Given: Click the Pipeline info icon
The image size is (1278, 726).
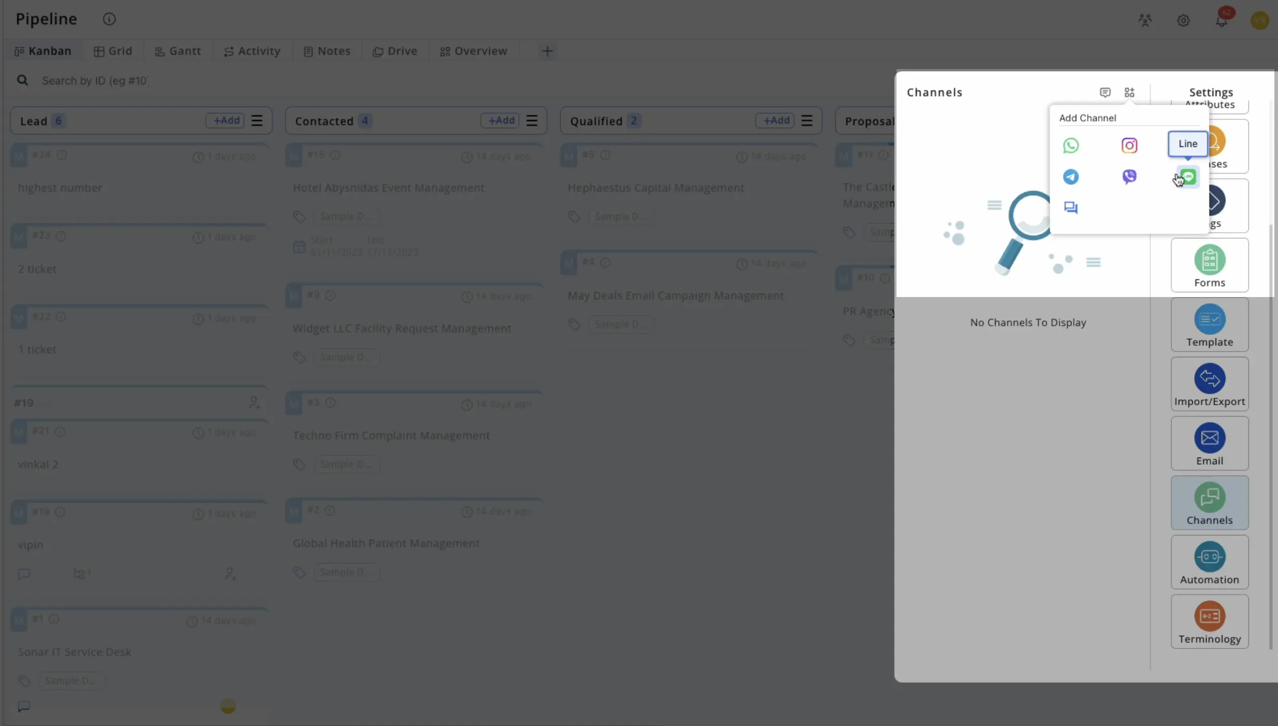Looking at the screenshot, I should 109,19.
